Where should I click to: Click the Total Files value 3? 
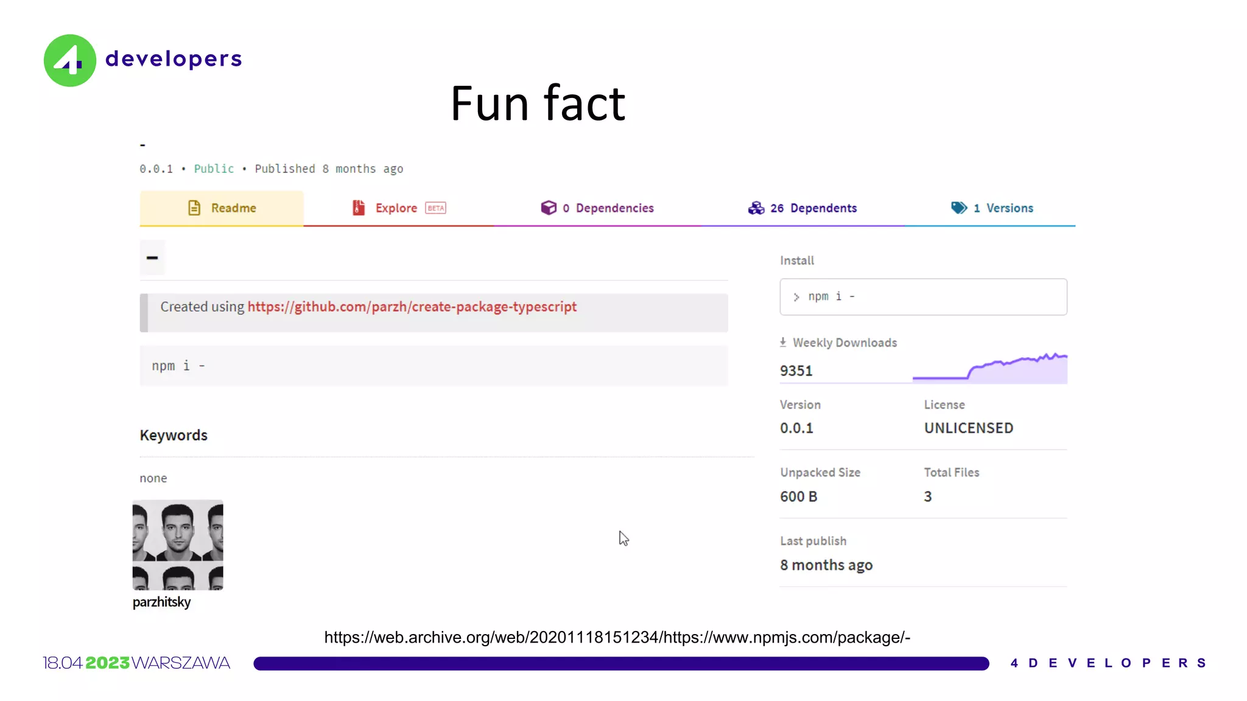(928, 497)
